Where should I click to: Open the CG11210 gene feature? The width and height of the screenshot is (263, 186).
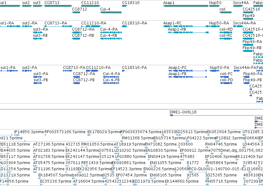[x=91, y=6]
